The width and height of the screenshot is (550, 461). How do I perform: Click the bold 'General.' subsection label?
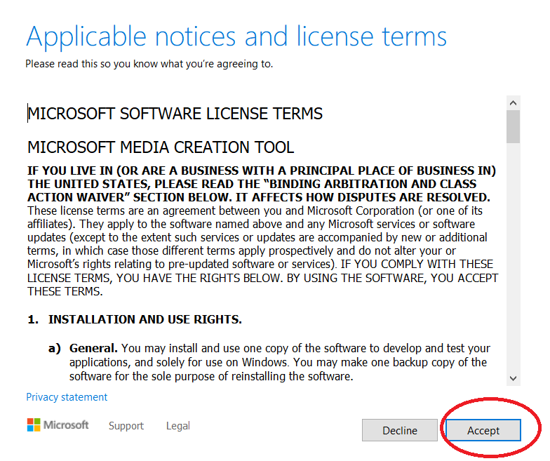[x=94, y=348]
